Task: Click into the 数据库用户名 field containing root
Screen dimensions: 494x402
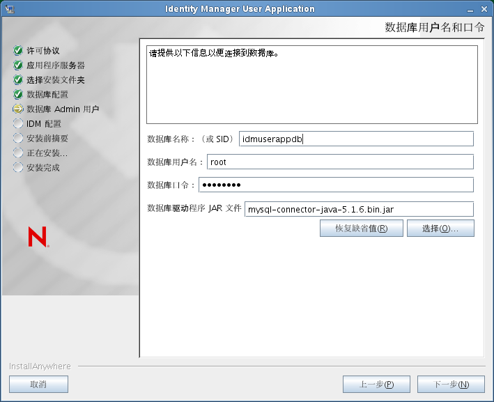Action: click(x=340, y=162)
